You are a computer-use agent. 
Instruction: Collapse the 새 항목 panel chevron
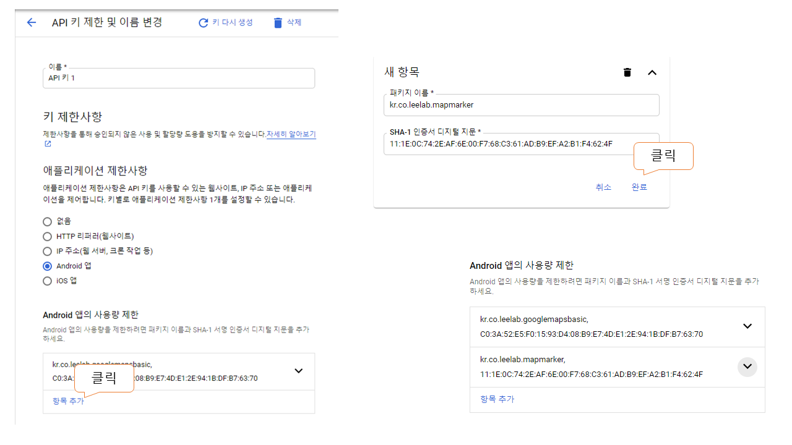click(652, 72)
